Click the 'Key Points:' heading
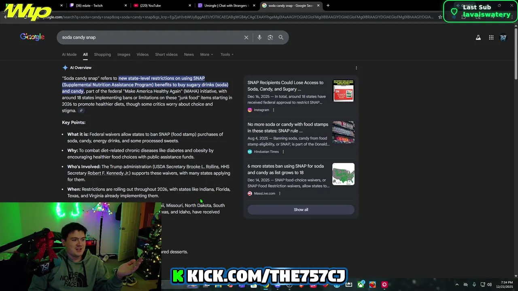The width and height of the screenshot is (518, 291). pos(74,122)
